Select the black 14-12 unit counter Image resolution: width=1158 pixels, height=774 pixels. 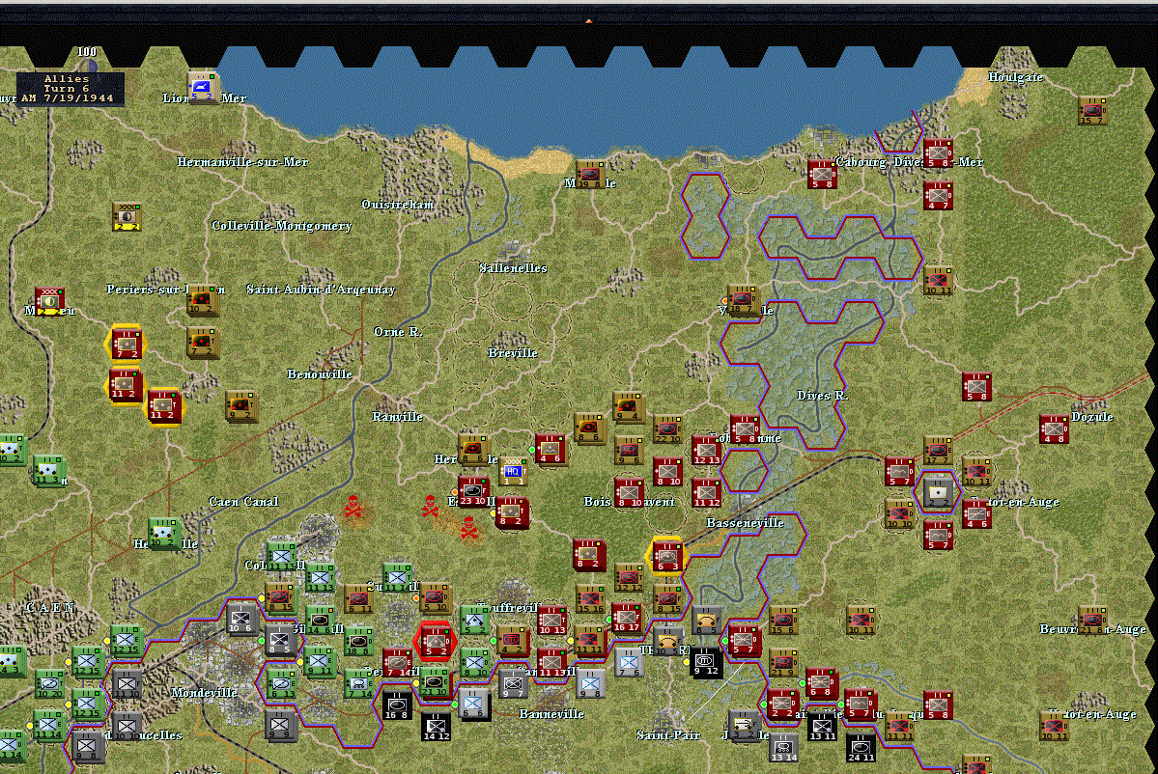pos(436,727)
